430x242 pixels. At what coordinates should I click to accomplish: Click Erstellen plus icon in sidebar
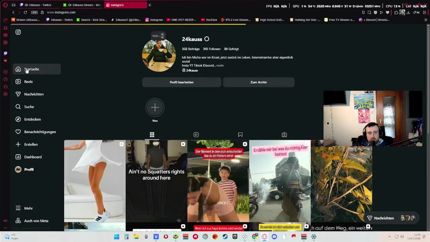(18, 145)
